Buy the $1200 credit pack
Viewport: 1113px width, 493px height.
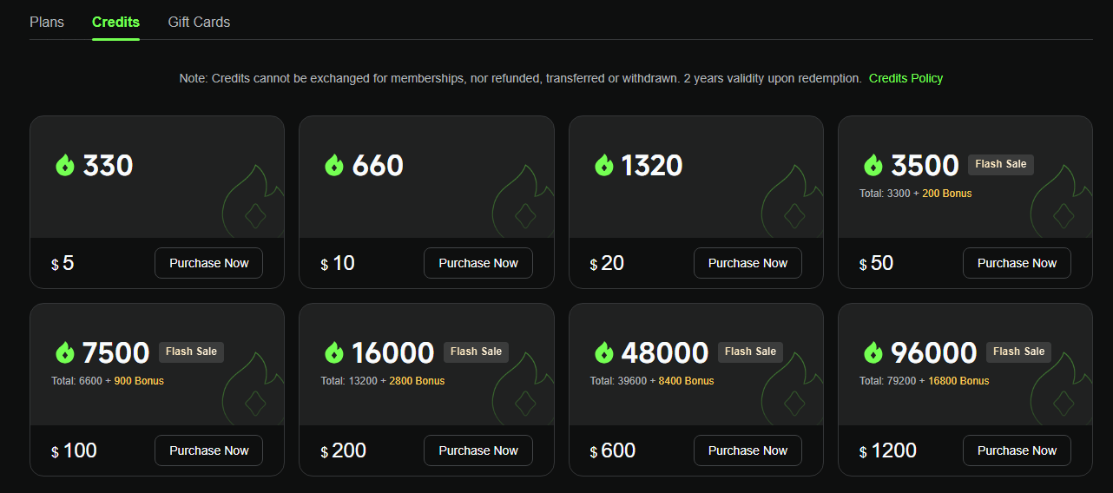point(1017,450)
